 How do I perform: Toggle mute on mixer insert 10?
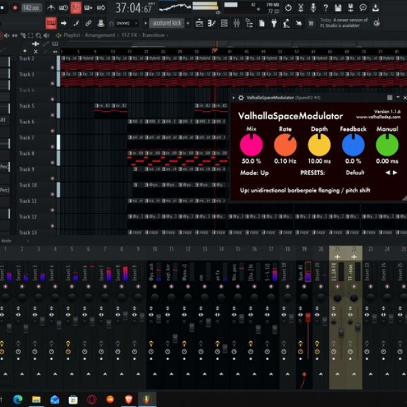click(155, 286)
